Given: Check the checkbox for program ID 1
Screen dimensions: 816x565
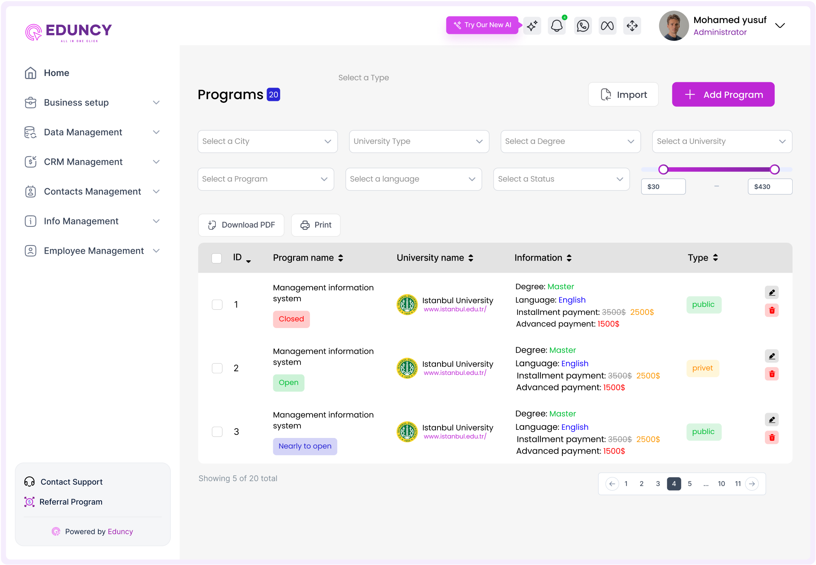Looking at the screenshot, I should coord(217,304).
